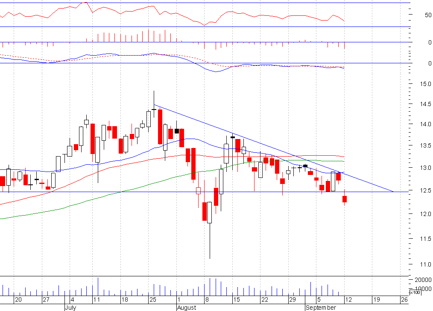Viewport: 433px width, 311px height.
Task: Click the 15.0 price axis label
Action: coord(425,84)
